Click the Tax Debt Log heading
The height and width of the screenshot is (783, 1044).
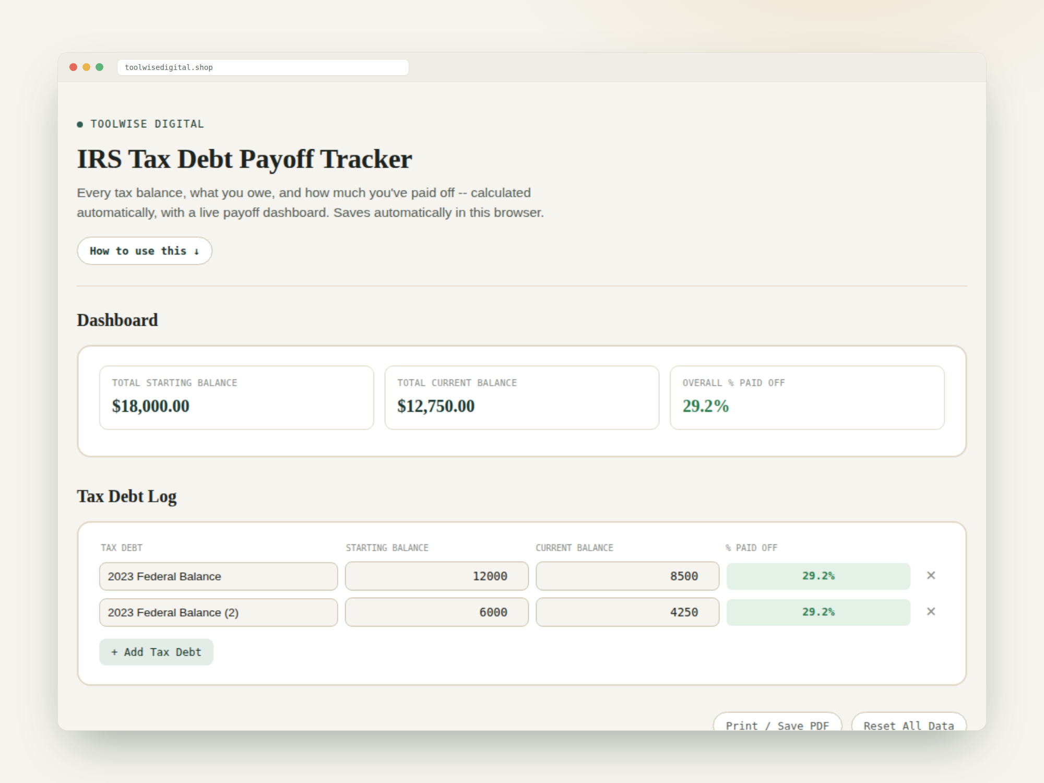pyautogui.click(x=127, y=496)
